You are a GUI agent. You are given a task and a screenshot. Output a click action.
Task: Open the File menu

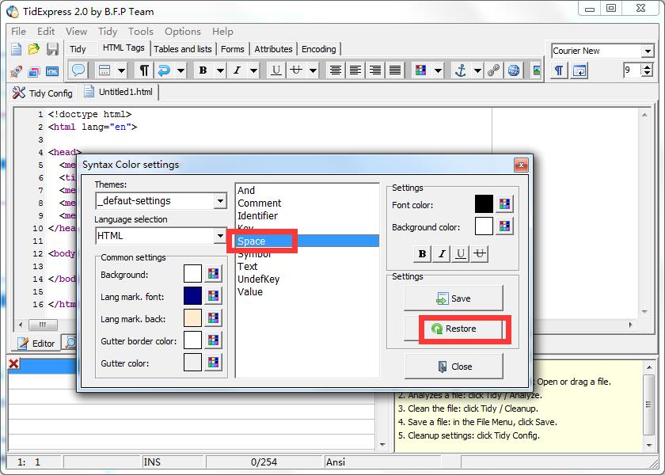tap(18, 32)
